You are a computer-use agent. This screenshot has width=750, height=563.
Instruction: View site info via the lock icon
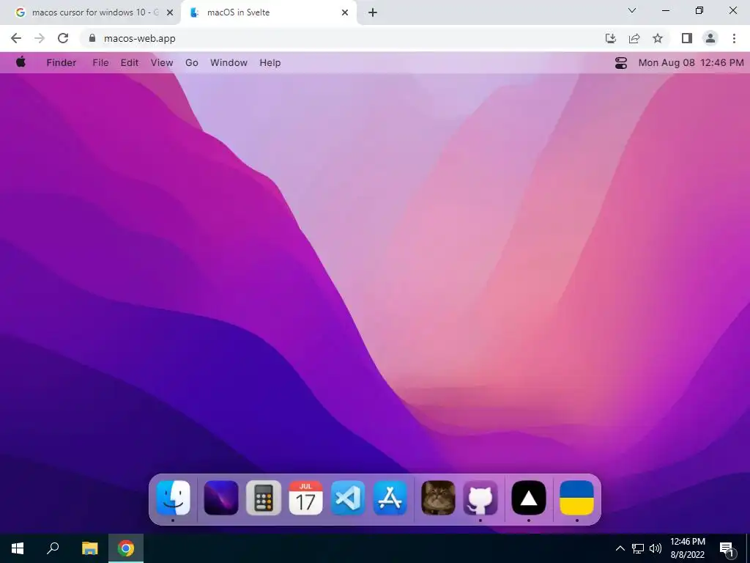[x=92, y=38]
